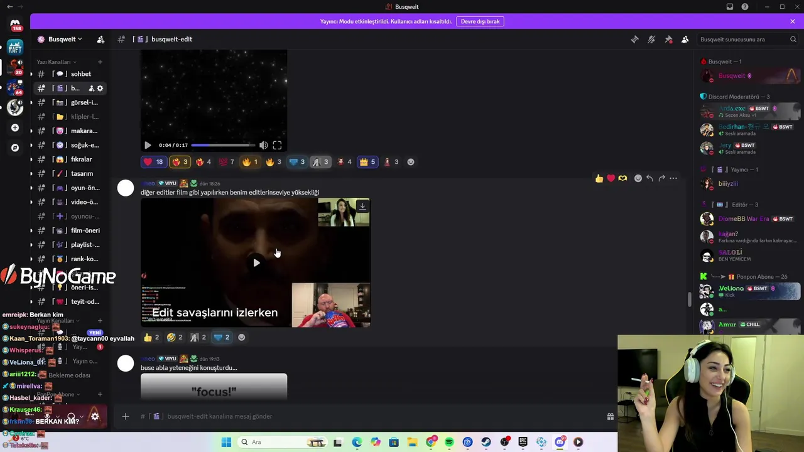Toggle blue gem reaction under Edit savaşlarını video
The image size is (804, 452).
coord(222,337)
